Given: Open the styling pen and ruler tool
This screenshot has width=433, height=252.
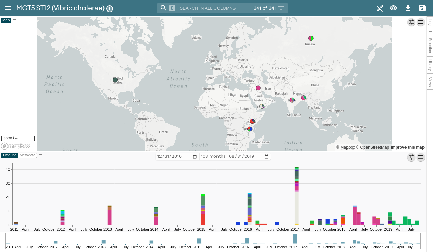Looking at the screenshot, I should point(380,8).
